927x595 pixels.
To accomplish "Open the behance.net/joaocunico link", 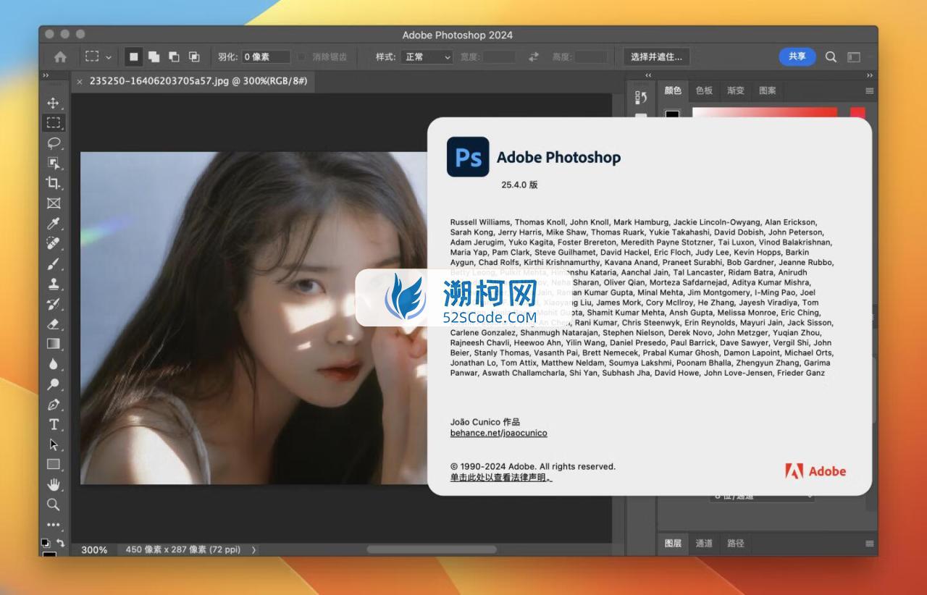I will [x=498, y=433].
